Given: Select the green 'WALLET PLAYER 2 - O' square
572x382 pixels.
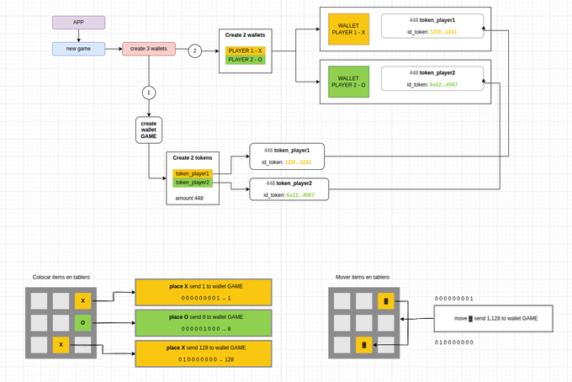Looking at the screenshot, I should (x=349, y=82).
